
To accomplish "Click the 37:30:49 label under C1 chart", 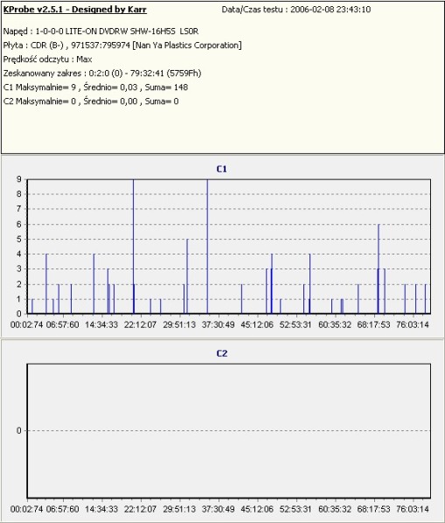I will (218, 324).
